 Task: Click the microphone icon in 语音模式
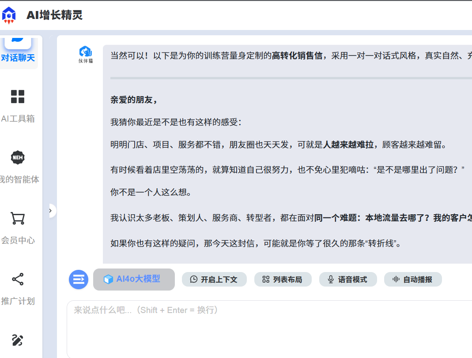click(331, 280)
